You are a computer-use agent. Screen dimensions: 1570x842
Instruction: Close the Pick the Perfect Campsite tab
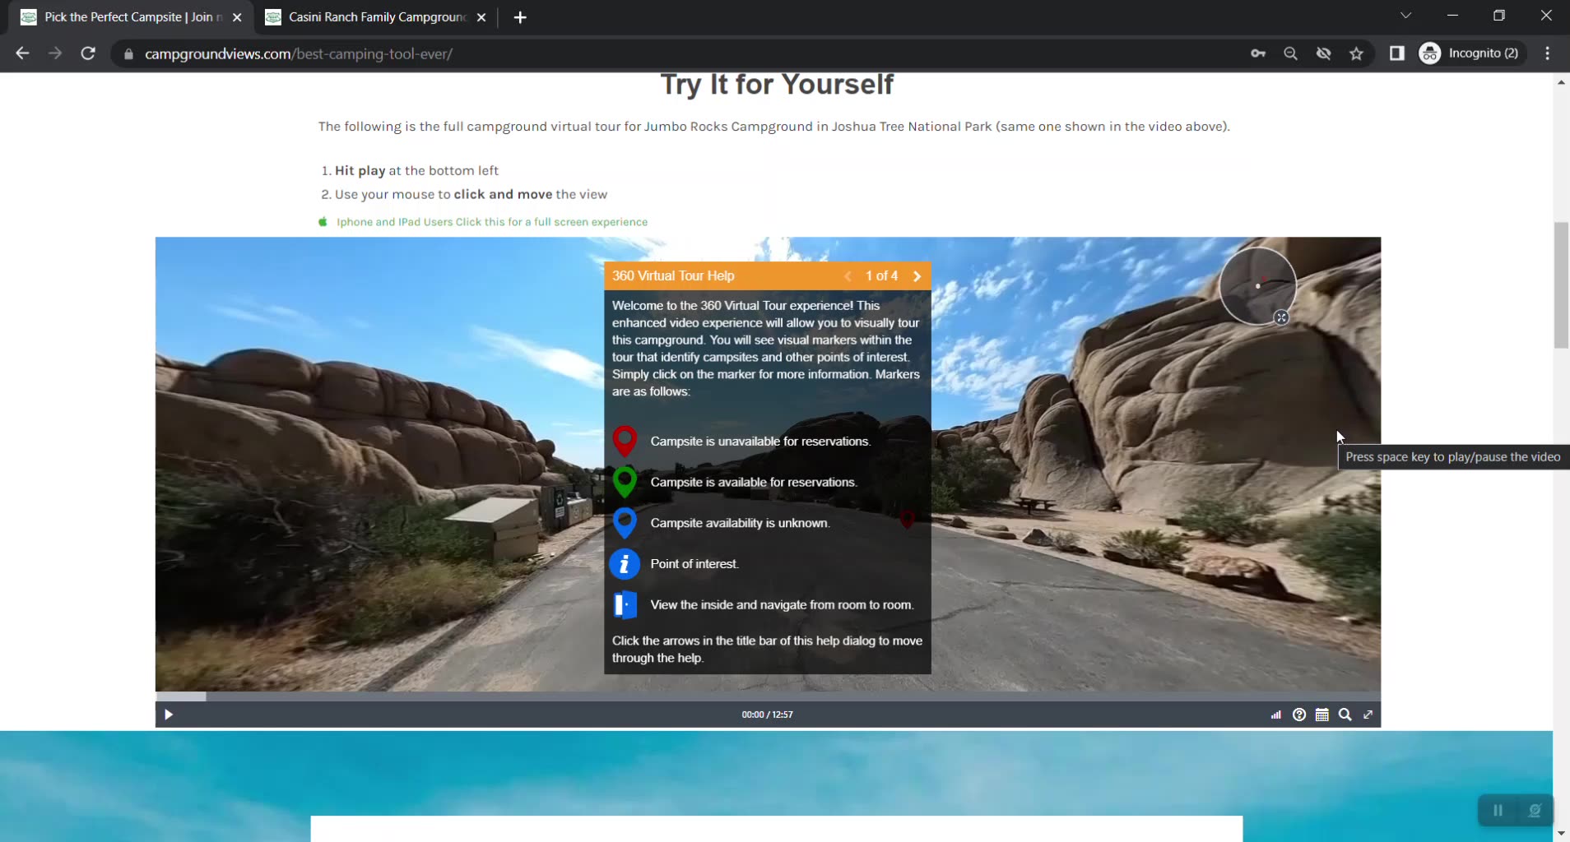tap(237, 17)
